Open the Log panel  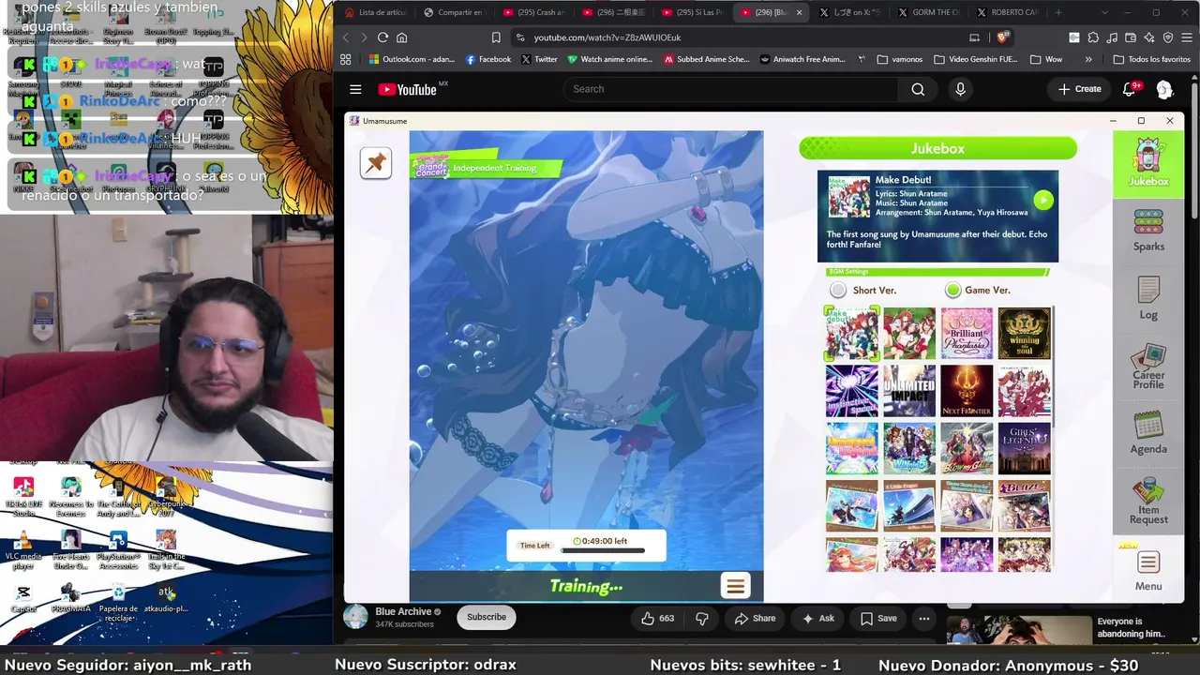coord(1148,298)
